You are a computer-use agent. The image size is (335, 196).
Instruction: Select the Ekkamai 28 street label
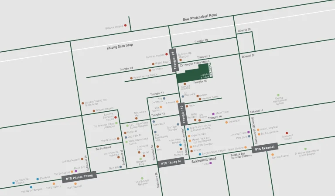(244, 30)
